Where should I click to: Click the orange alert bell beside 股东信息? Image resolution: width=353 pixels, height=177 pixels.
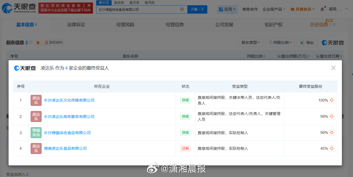(38, 43)
